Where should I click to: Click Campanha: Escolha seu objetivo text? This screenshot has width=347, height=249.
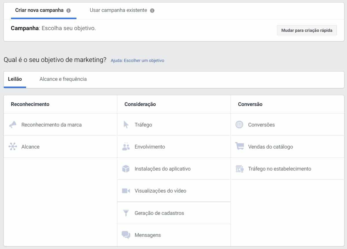pyautogui.click(x=53, y=28)
